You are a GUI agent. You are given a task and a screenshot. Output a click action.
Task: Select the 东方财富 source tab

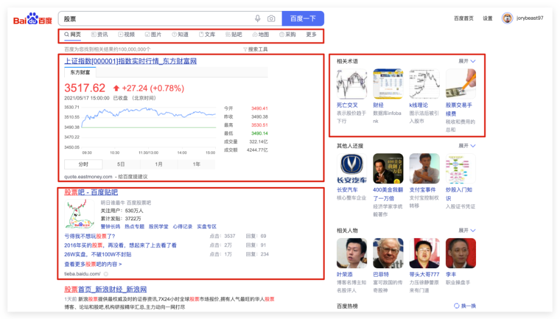80,72
